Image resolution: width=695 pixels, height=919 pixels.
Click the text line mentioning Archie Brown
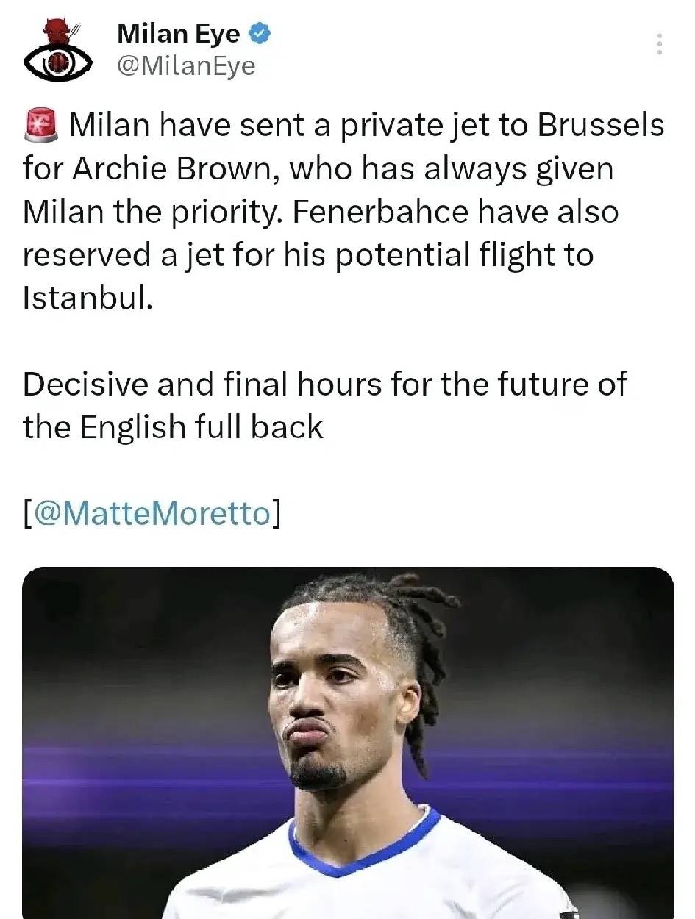coord(318,169)
